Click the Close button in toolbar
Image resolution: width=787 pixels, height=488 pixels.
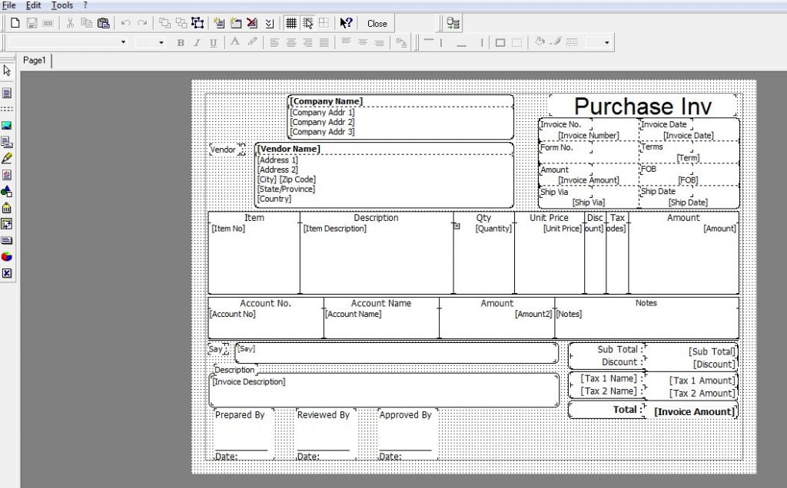tap(377, 24)
